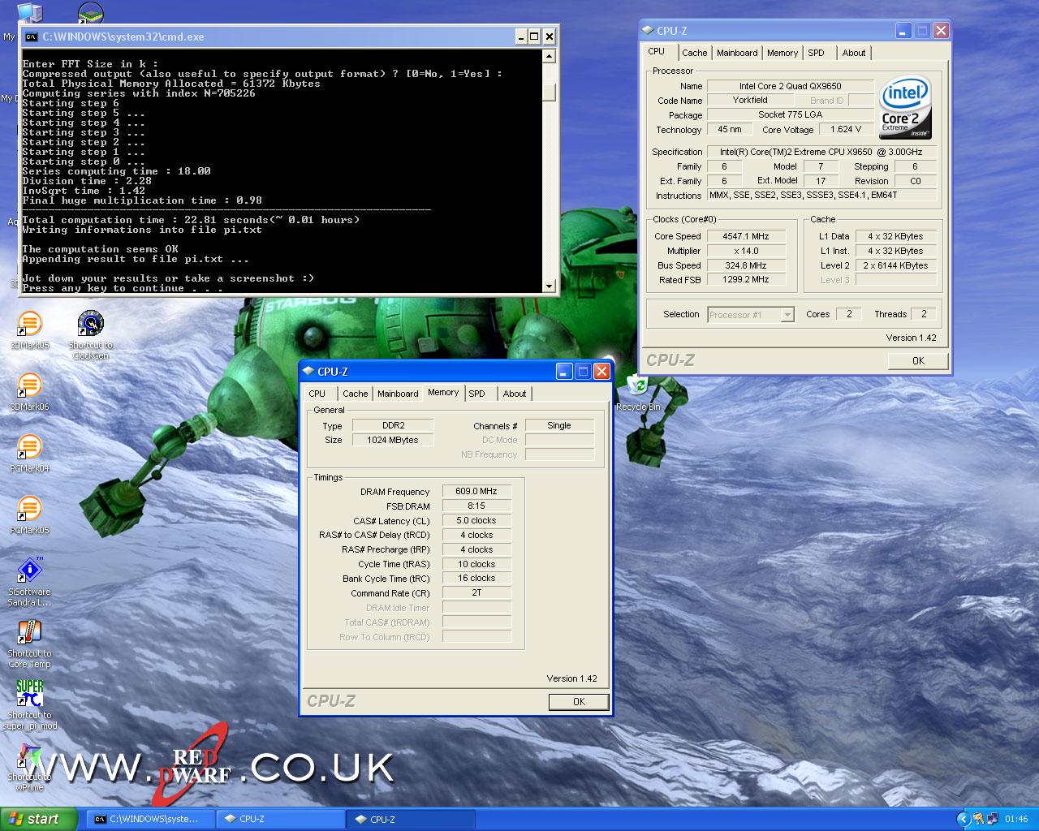Click the memory Size 1024 MBytes field
1039x831 pixels.
click(393, 440)
